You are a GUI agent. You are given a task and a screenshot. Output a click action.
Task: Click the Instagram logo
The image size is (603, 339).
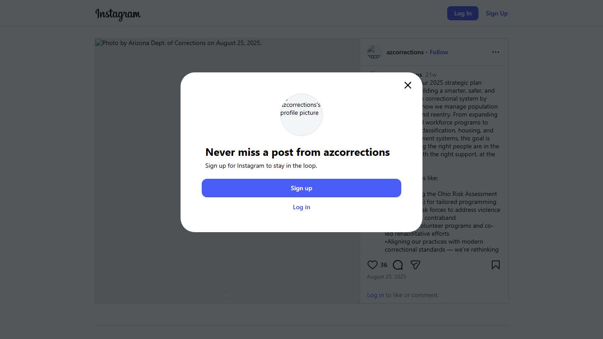[118, 14]
